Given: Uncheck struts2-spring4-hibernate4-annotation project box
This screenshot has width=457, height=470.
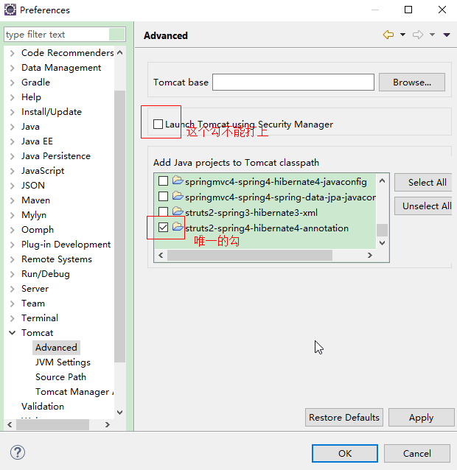Looking at the screenshot, I should click(163, 228).
